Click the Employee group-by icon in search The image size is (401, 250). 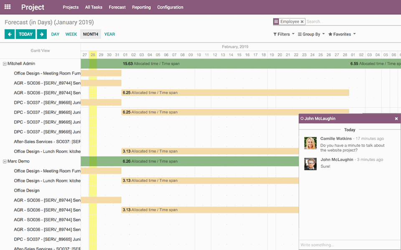(x=276, y=22)
